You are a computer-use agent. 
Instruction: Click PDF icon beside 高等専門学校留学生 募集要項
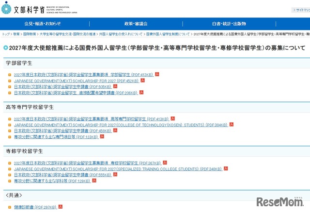tap(172, 118)
